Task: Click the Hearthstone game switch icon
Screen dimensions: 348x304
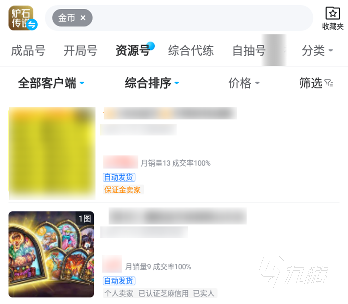Action: (21, 18)
